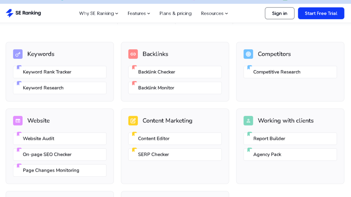Click the Start Free Trial button
The height and width of the screenshot is (197, 351).
click(x=321, y=13)
